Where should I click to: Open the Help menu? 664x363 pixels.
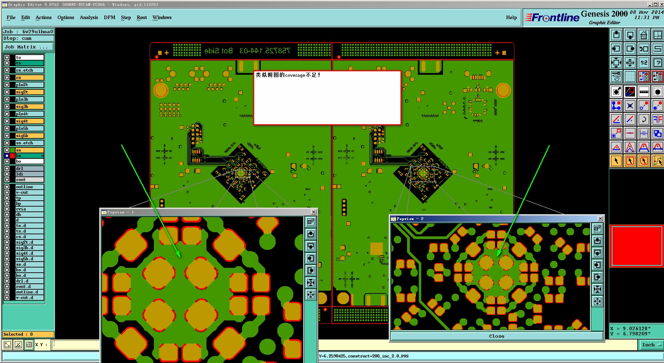(x=511, y=17)
